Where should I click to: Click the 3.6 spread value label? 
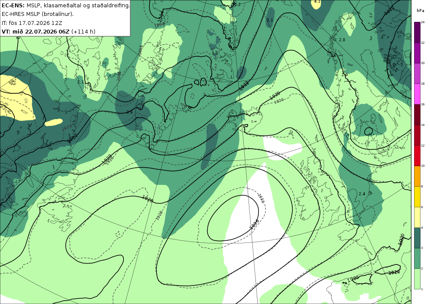tap(130, 112)
